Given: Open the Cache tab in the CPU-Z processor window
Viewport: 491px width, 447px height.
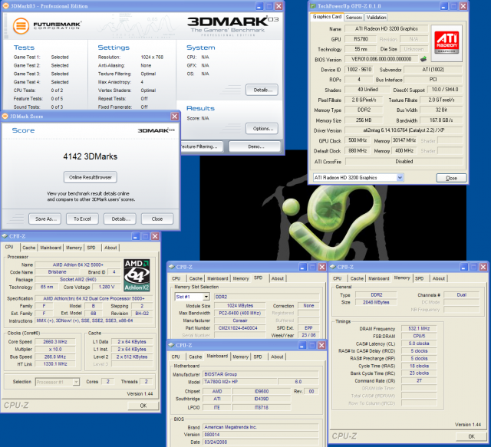Looking at the screenshot, I should coord(29,248).
